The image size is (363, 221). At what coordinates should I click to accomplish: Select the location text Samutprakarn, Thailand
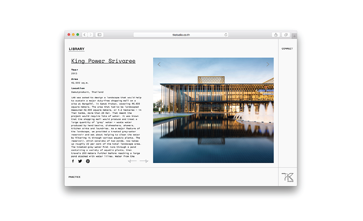pyautogui.click(x=87, y=92)
